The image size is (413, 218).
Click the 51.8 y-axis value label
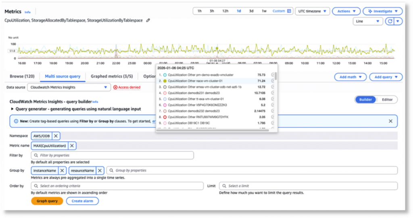coord(13,51)
